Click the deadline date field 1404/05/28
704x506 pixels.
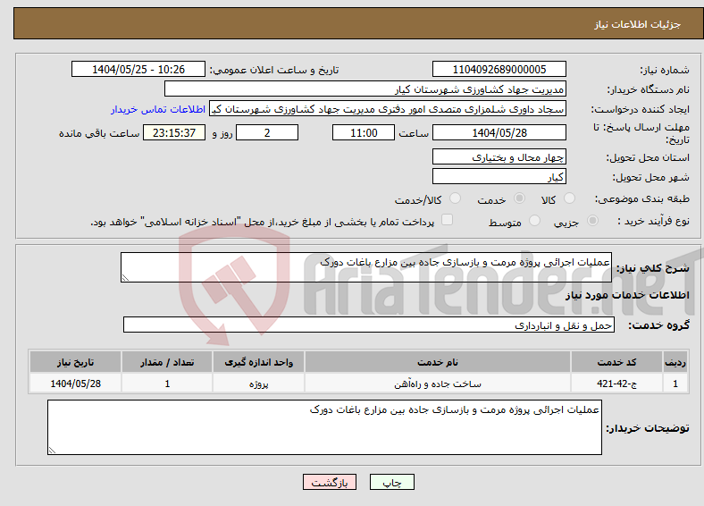(x=499, y=132)
